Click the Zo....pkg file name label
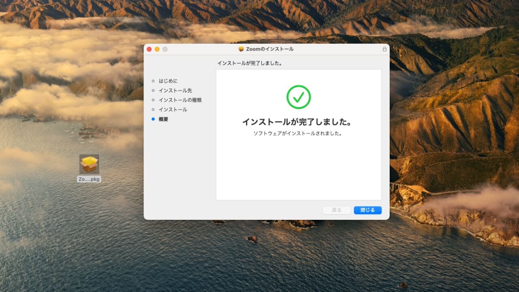 [x=89, y=179]
